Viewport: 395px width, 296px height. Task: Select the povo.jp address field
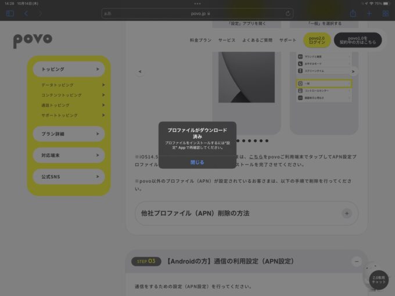point(198,13)
